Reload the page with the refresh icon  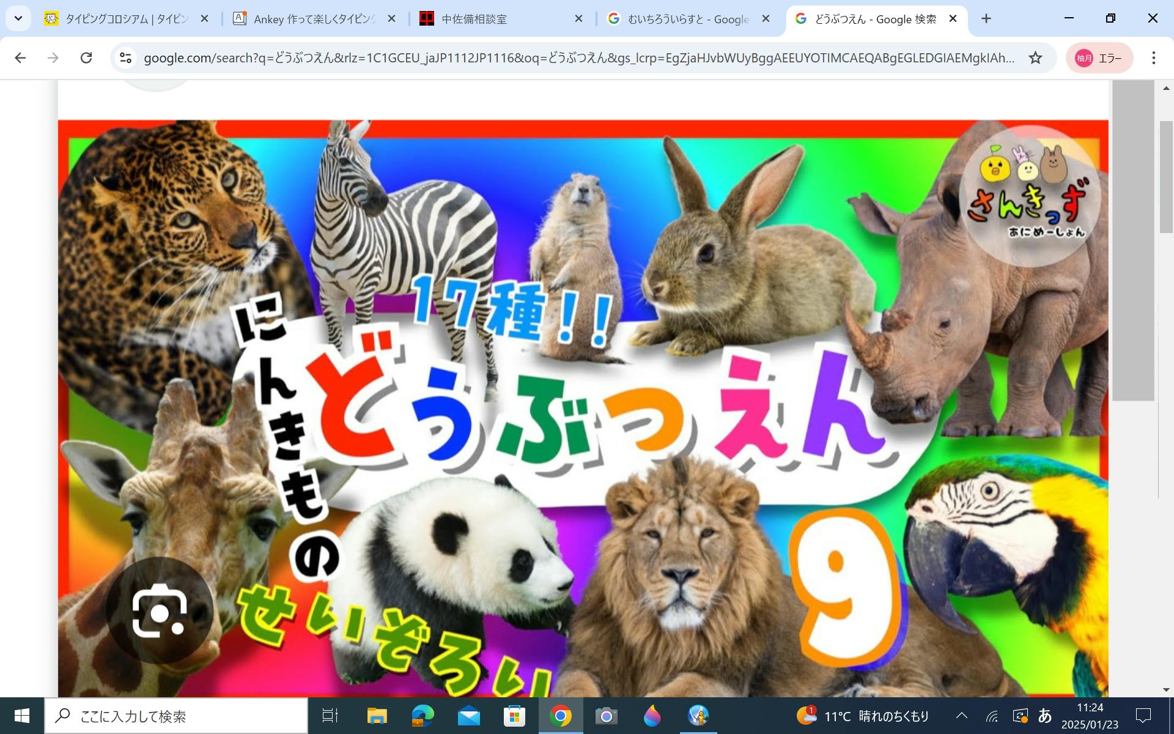86,58
